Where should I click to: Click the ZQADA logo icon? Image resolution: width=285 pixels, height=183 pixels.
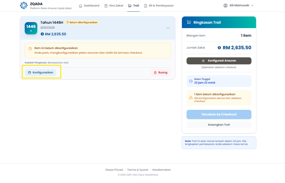24,6
